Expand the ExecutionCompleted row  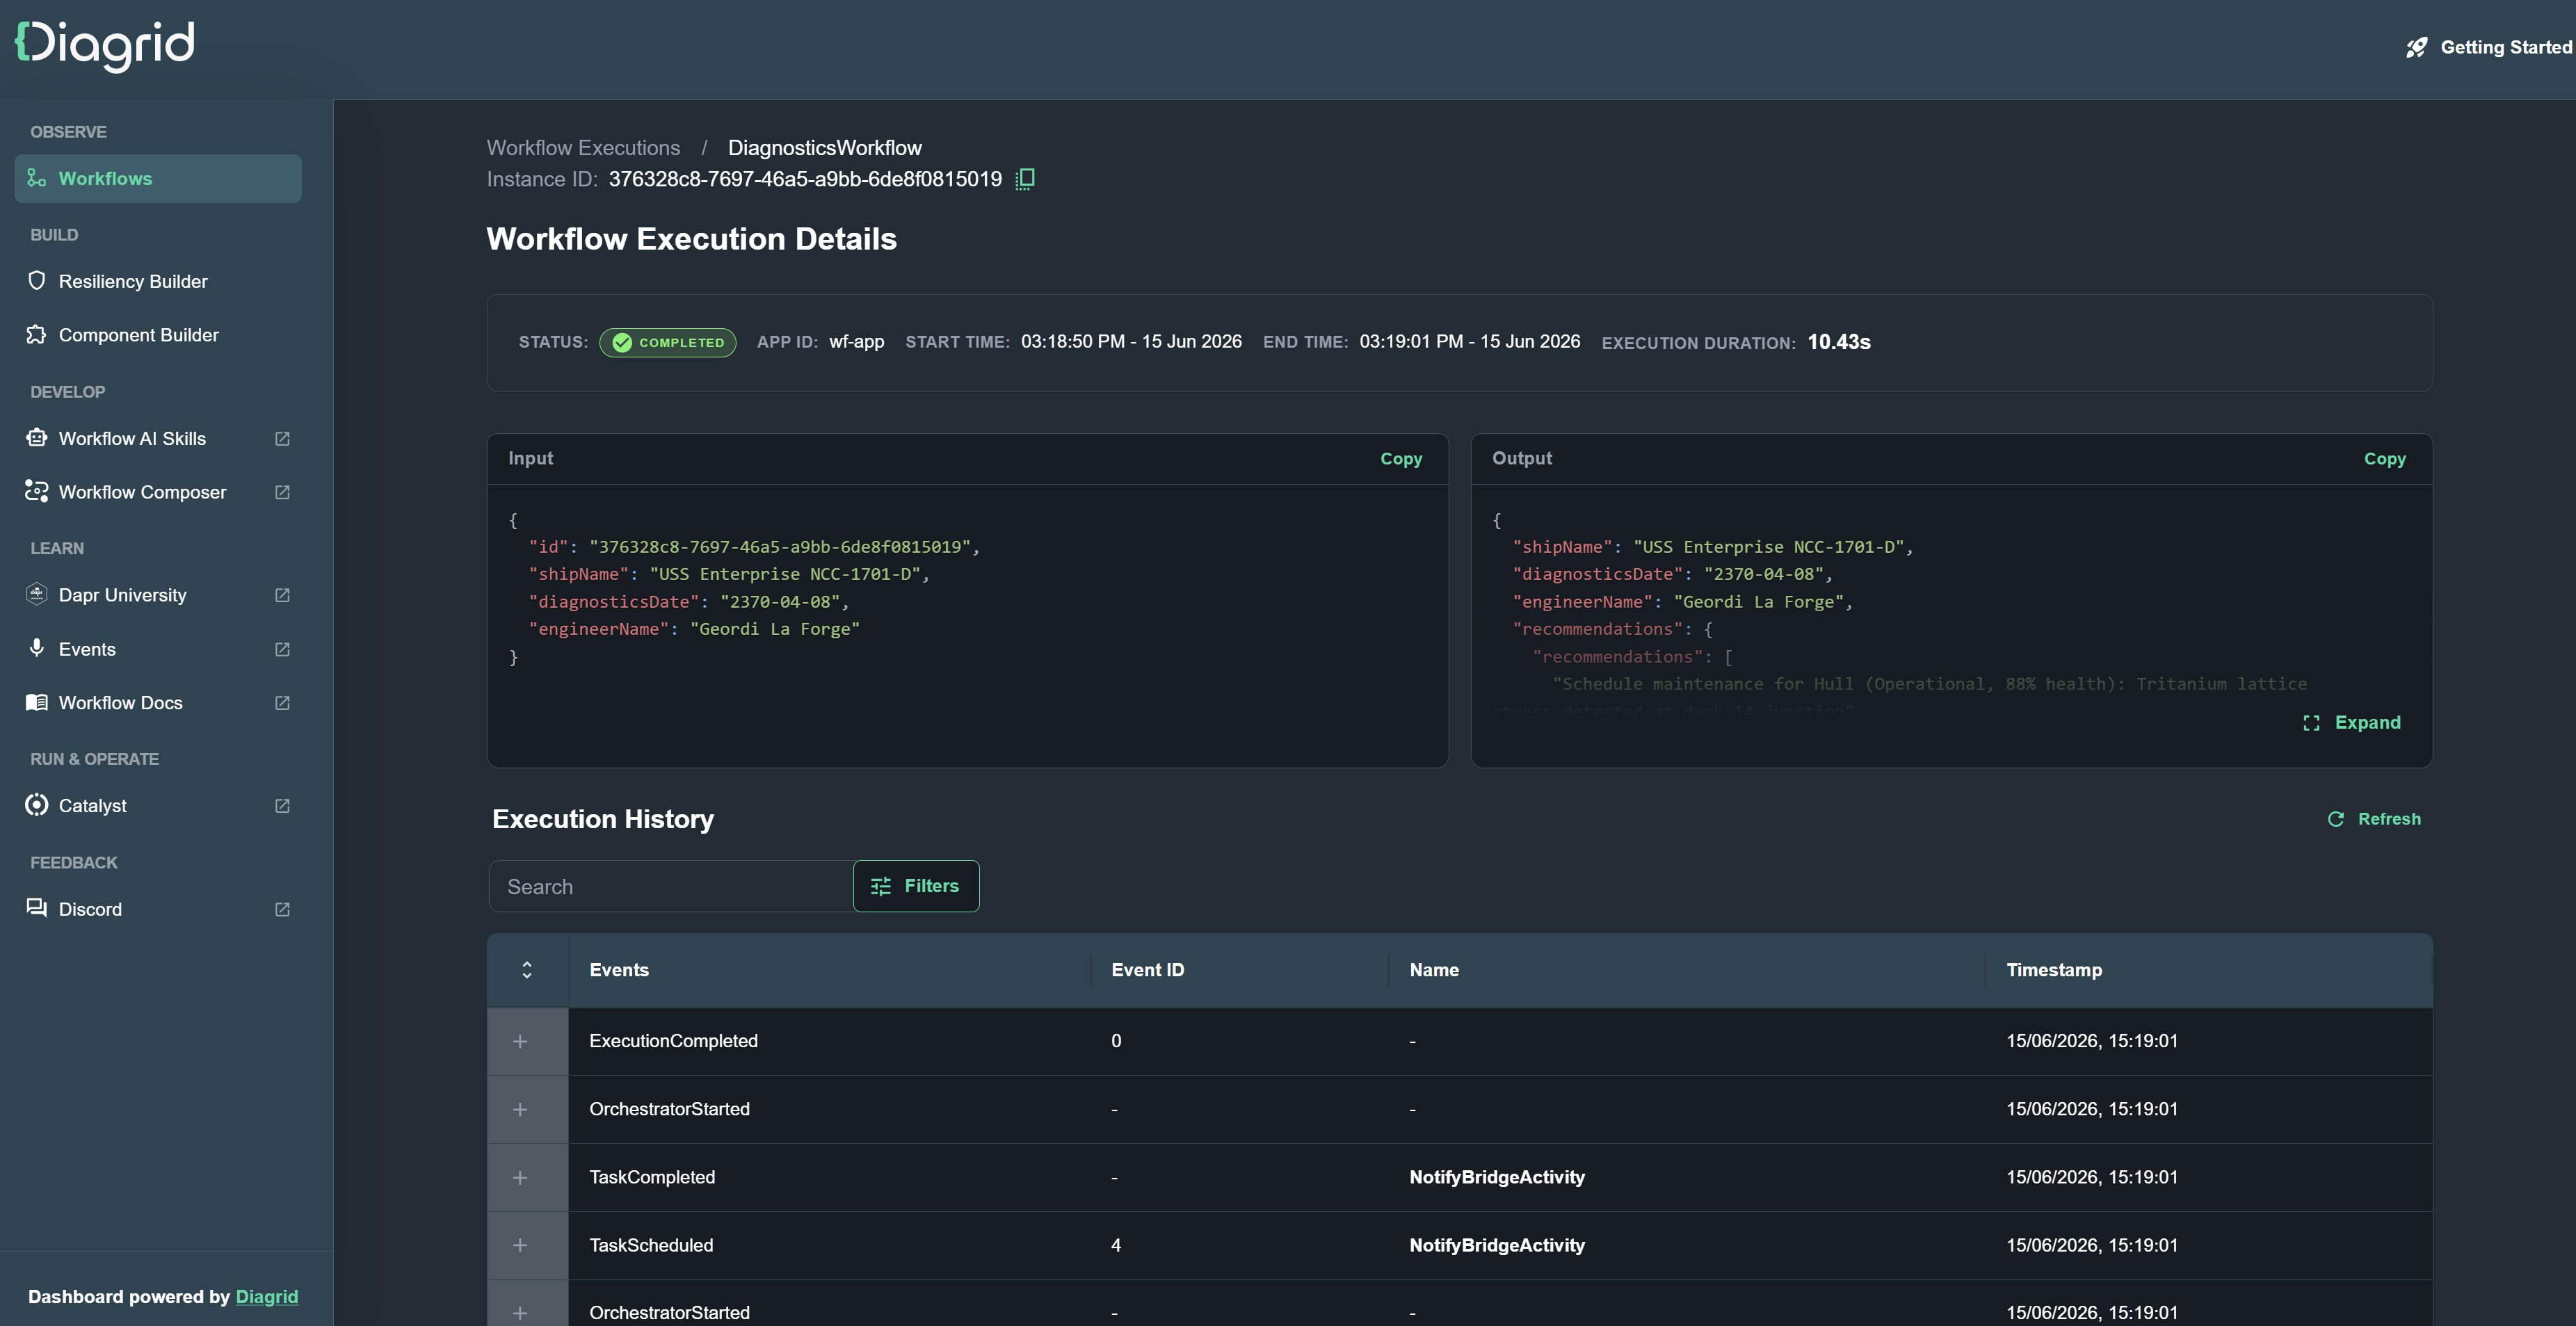pos(520,1042)
